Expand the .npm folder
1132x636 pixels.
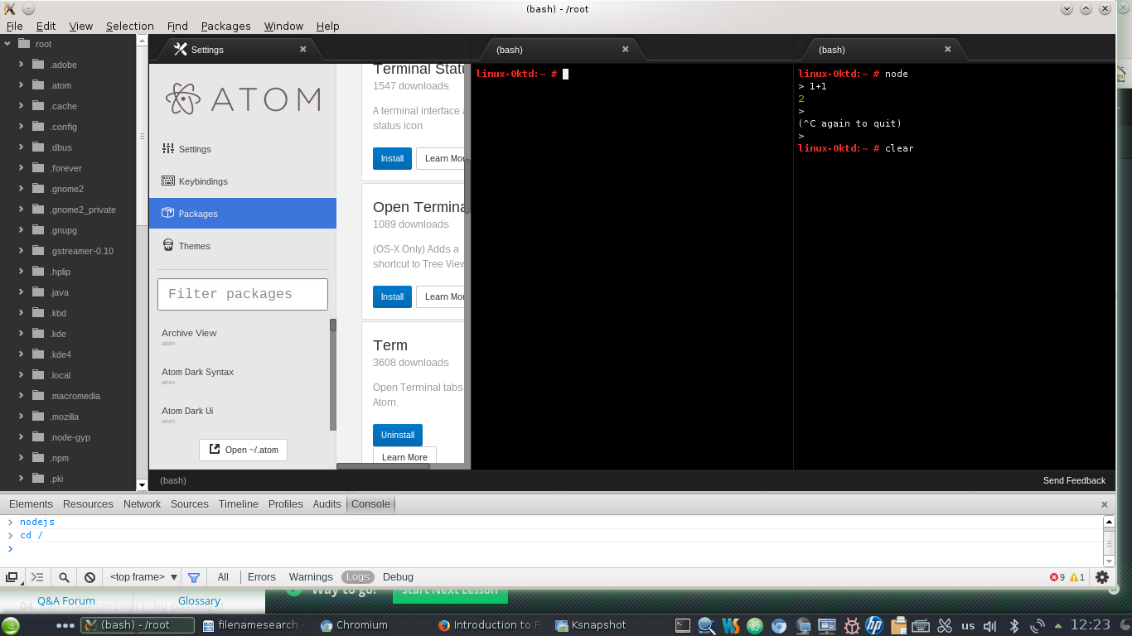22,458
